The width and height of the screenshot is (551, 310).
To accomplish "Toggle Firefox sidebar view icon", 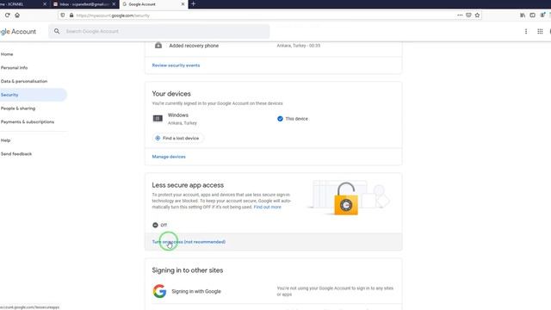I will click(x=532, y=15).
